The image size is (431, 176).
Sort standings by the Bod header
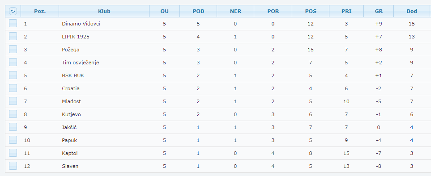pyautogui.click(x=412, y=11)
